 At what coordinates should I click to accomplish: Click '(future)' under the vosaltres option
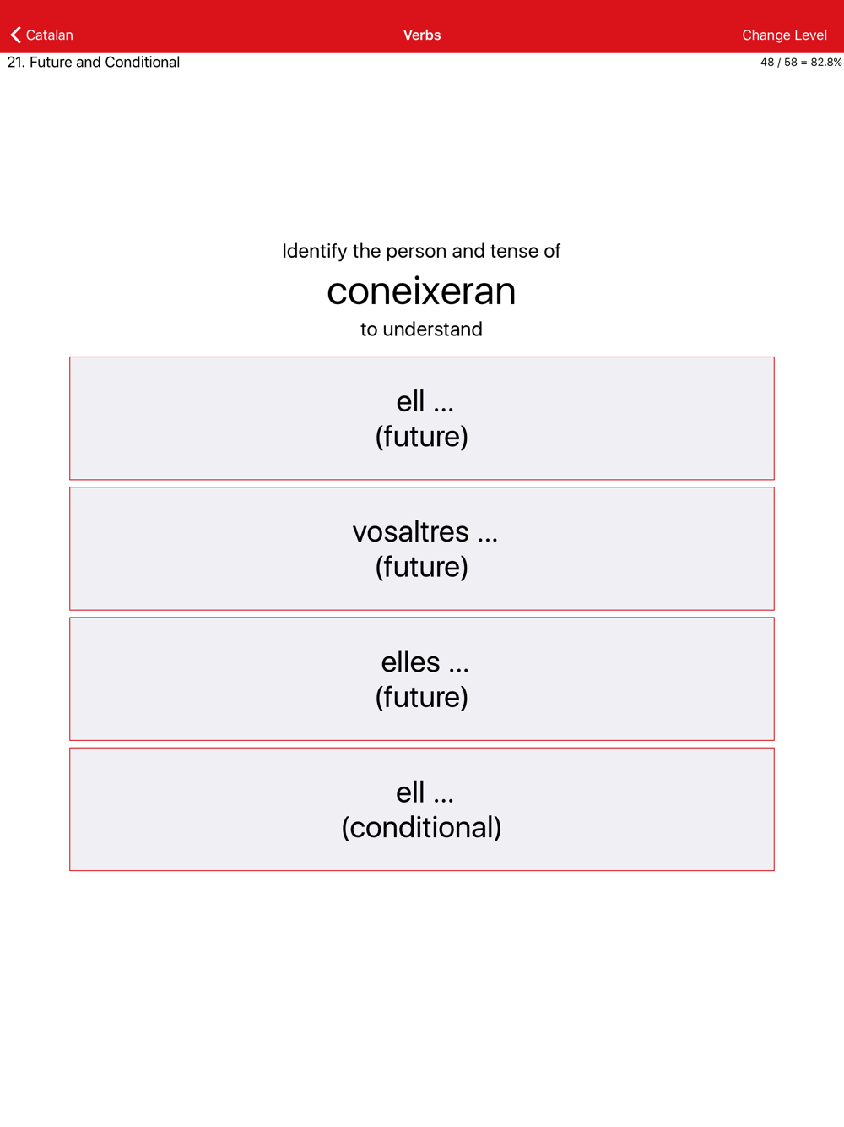pyautogui.click(x=421, y=567)
